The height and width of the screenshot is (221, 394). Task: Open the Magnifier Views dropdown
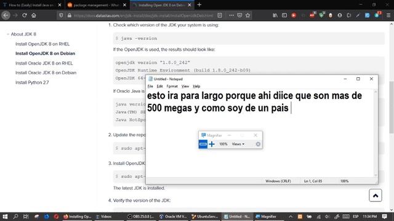point(238,144)
